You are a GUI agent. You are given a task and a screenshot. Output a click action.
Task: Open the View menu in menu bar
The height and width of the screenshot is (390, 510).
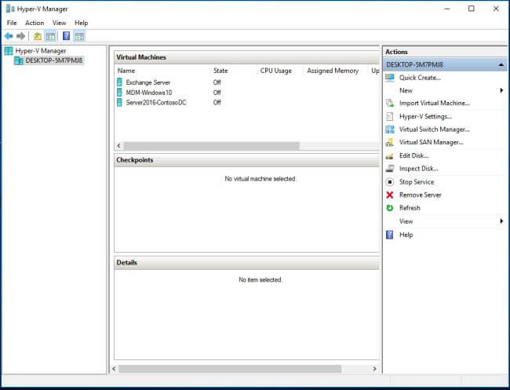(59, 23)
